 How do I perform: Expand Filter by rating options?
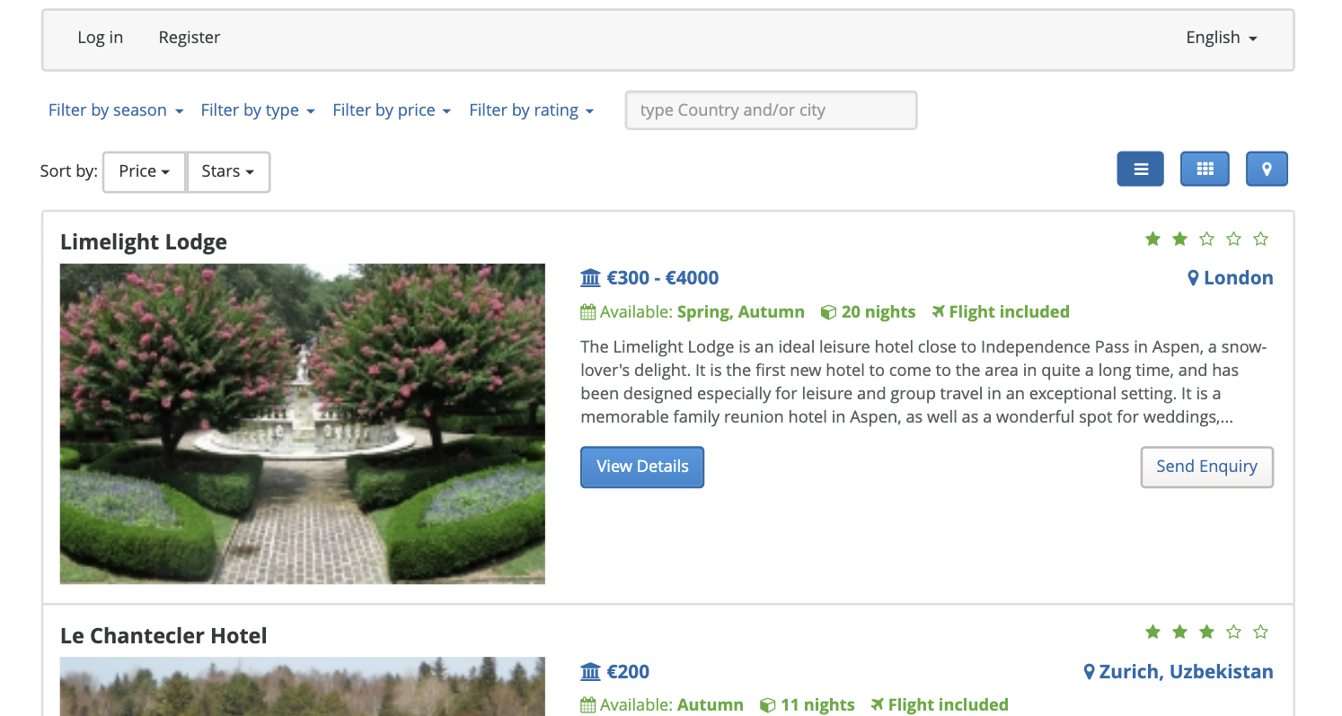[532, 110]
